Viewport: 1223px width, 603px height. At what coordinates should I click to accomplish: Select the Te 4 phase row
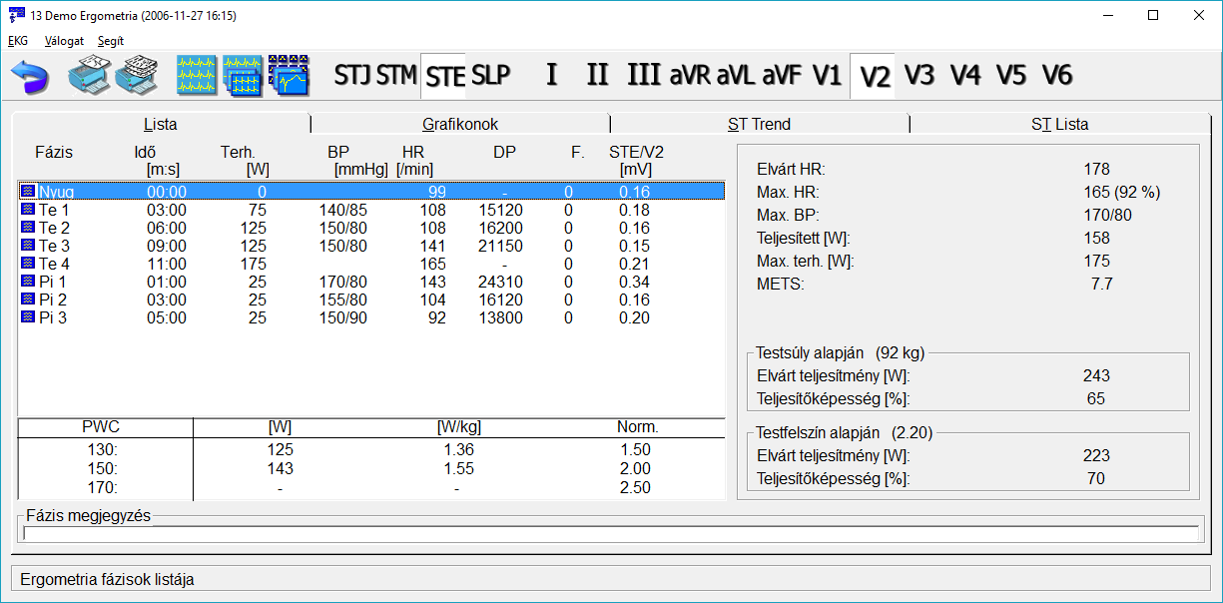tap(371, 264)
